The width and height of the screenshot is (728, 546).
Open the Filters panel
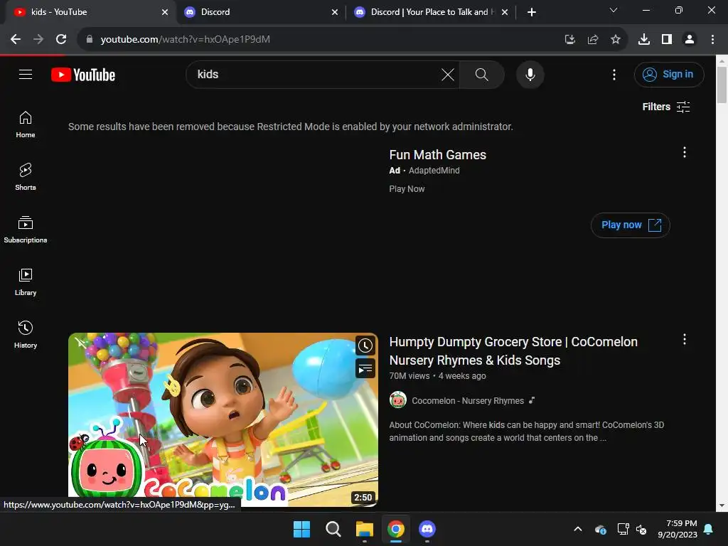coord(665,107)
